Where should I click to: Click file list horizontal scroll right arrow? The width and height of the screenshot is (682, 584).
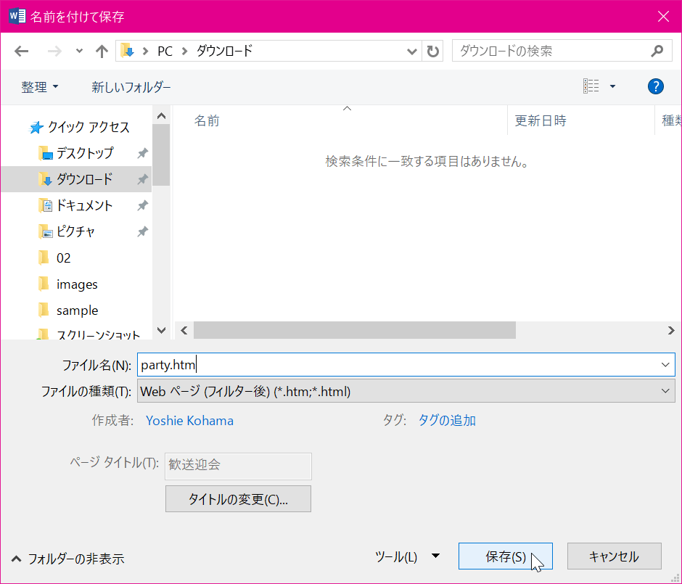(671, 331)
